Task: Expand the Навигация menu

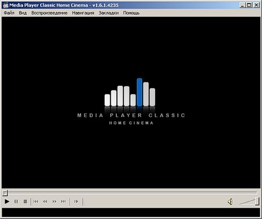Action: 83,13
